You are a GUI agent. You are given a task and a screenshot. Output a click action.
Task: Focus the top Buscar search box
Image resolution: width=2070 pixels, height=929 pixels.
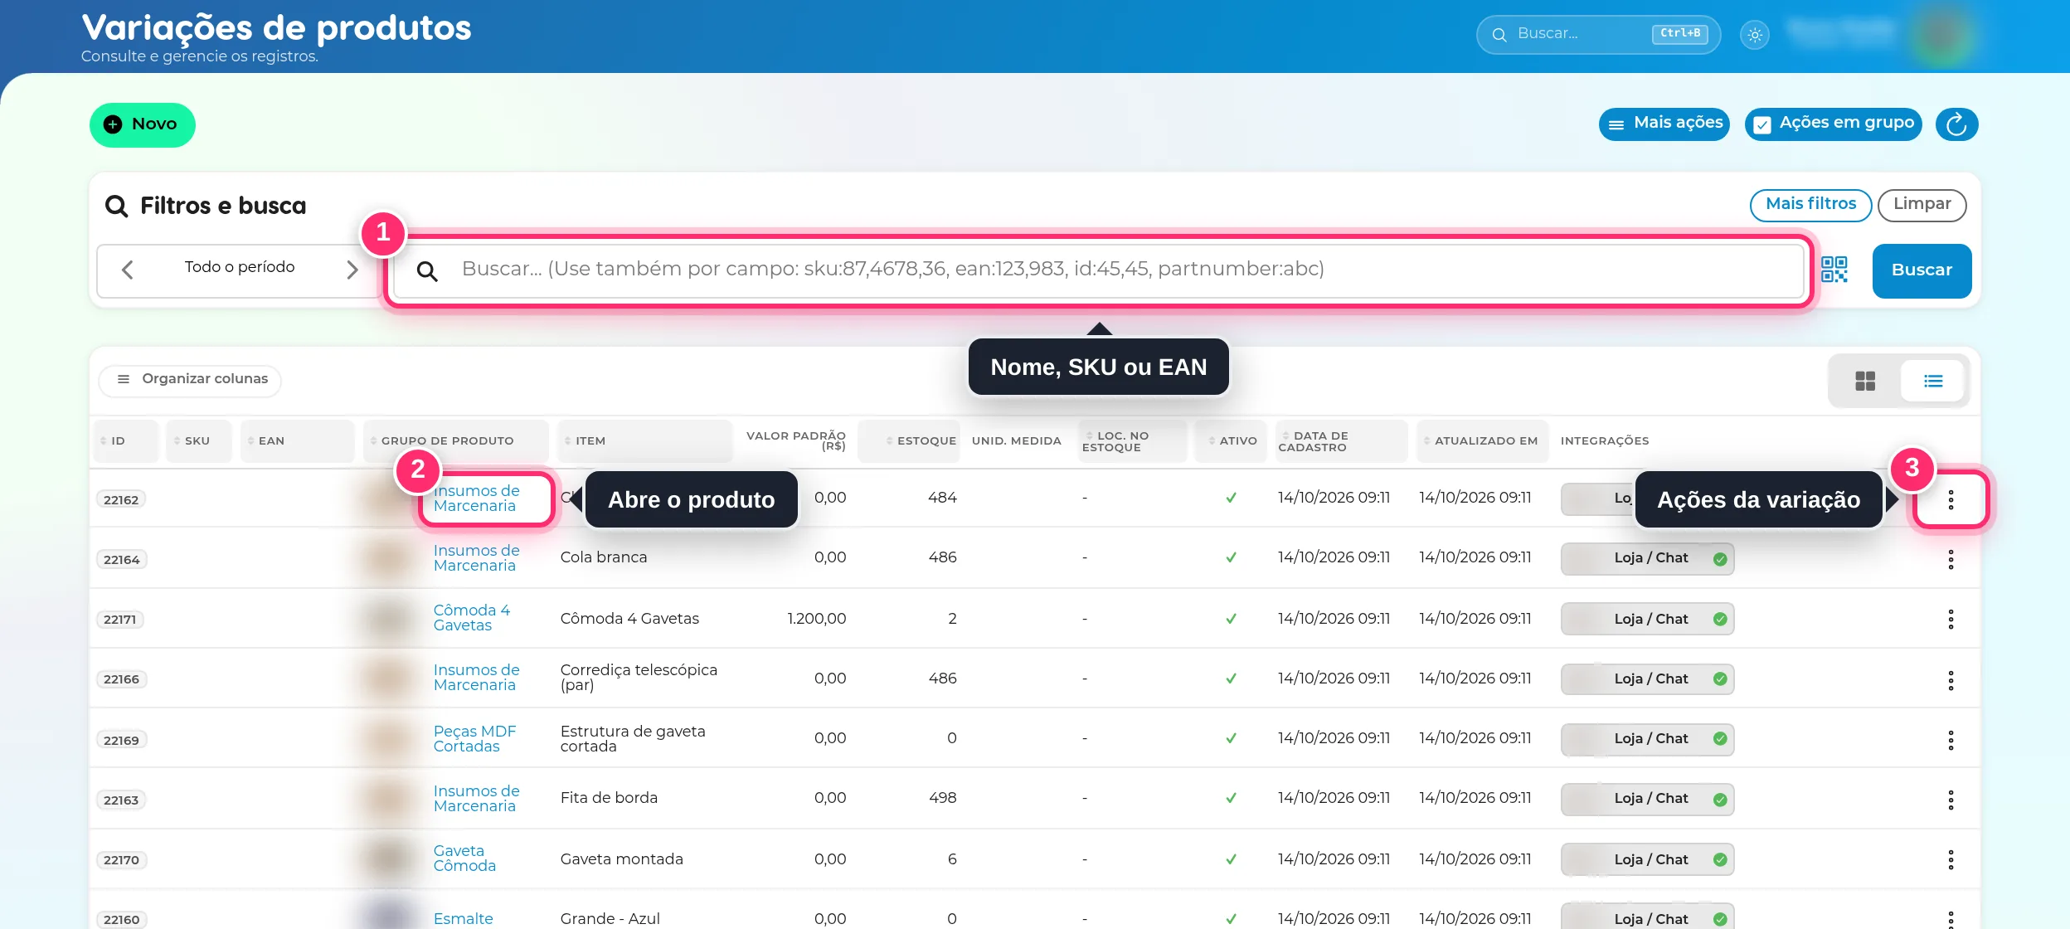click(1598, 34)
